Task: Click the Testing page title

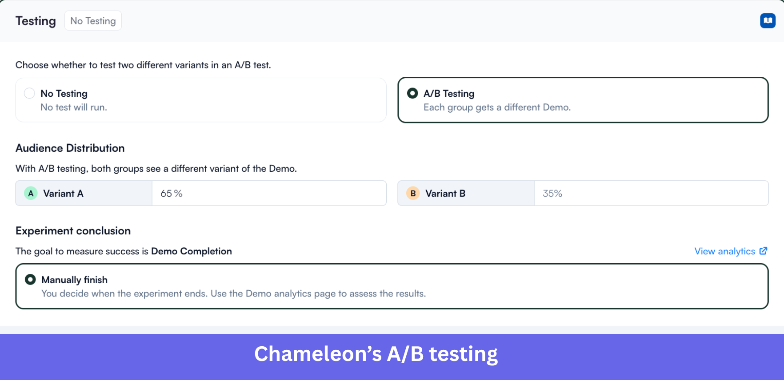Action: [36, 21]
